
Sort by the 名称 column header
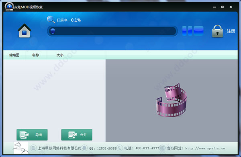pyautogui.click(x=36, y=55)
